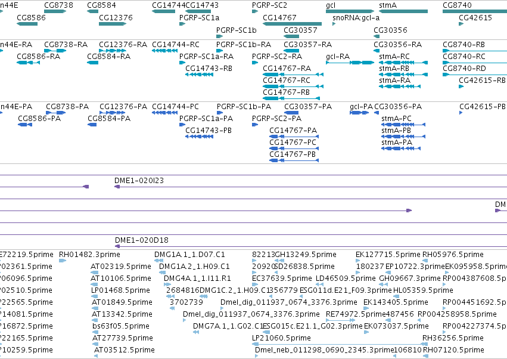Click the PGRP-SC2-PA protein label
This screenshot has width=507, height=359.
[x=277, y=119]
